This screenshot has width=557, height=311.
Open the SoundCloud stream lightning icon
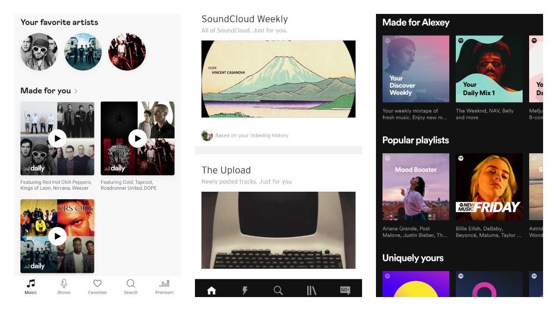pyautogui.click(x=245, y=291)
